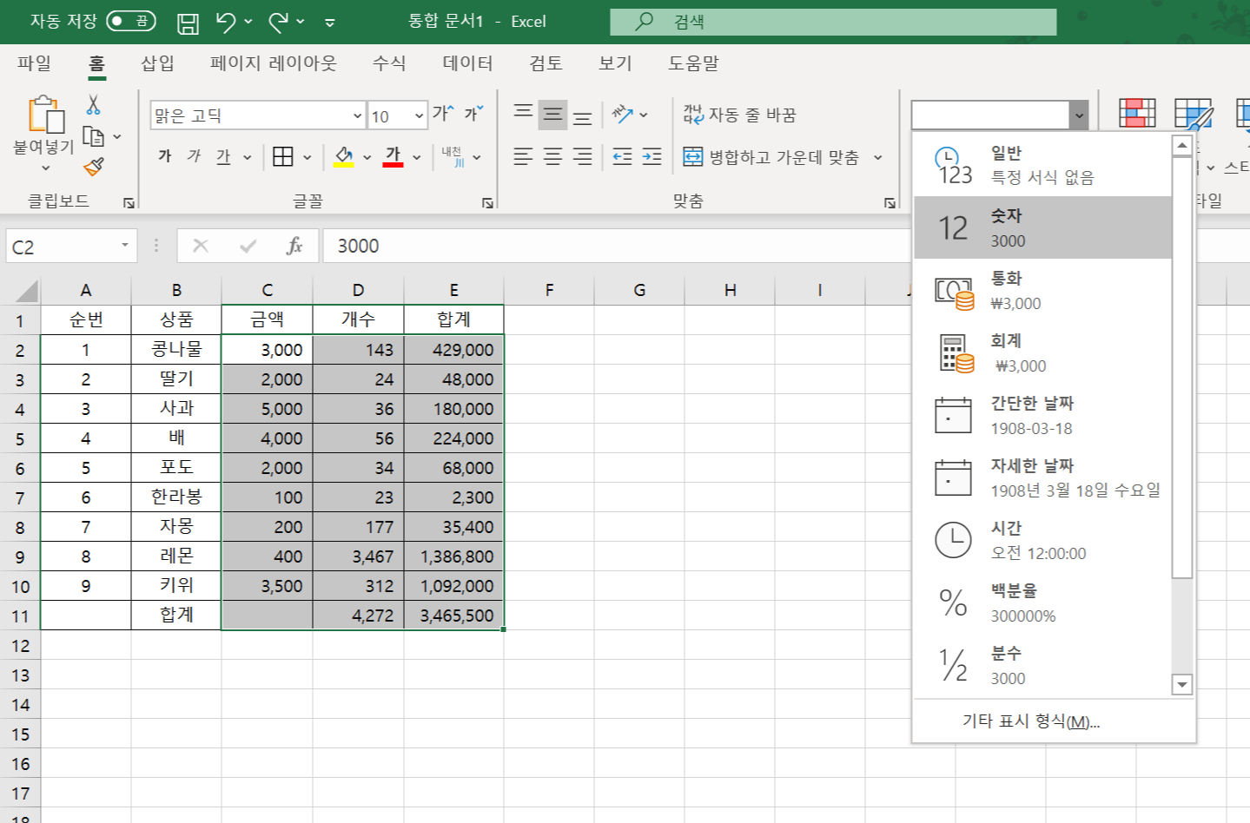The image size is (1250, 823).
Task: Open the Borders dropdown arrow
Action: [x=307, y=157]
